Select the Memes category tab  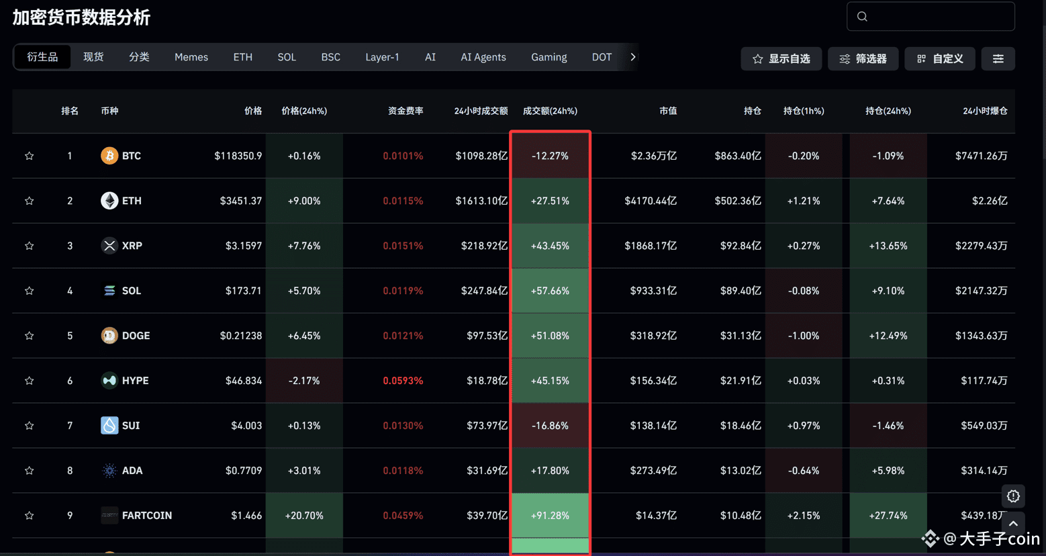pyautogui.click(x=191, y=57)
